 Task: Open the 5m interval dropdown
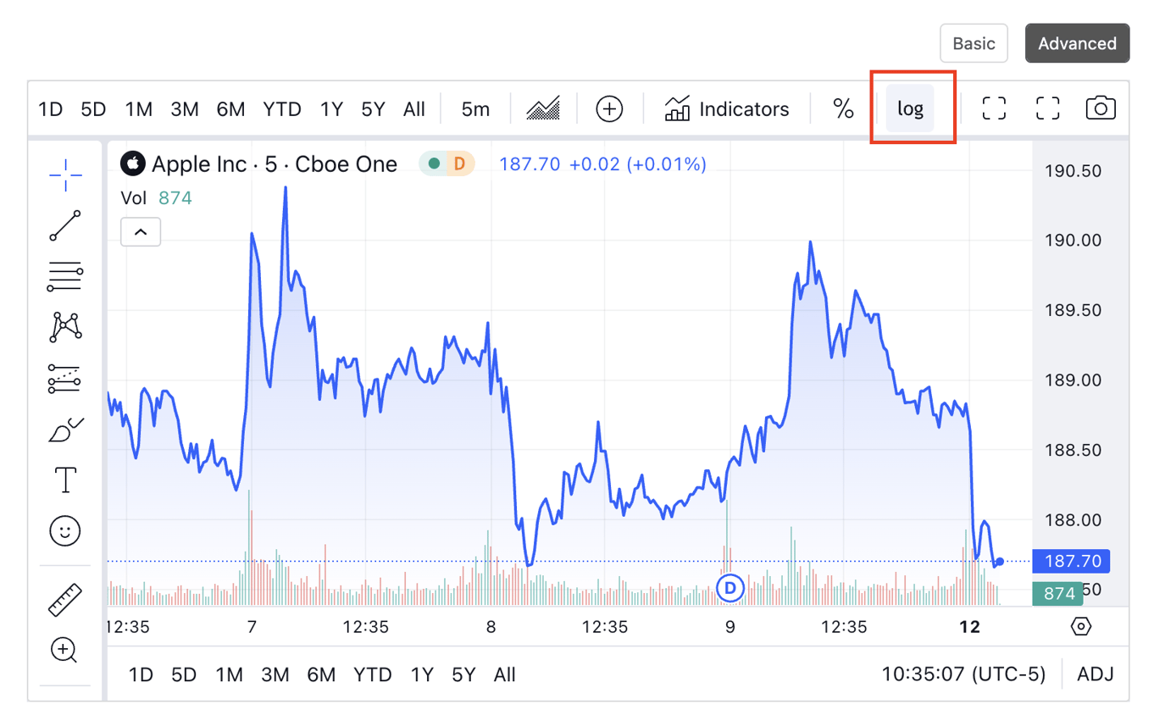(476, 109)
